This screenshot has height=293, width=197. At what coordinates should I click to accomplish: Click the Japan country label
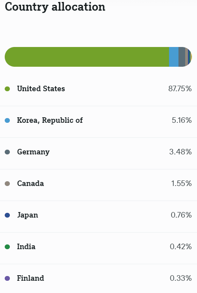coord(28,215)
